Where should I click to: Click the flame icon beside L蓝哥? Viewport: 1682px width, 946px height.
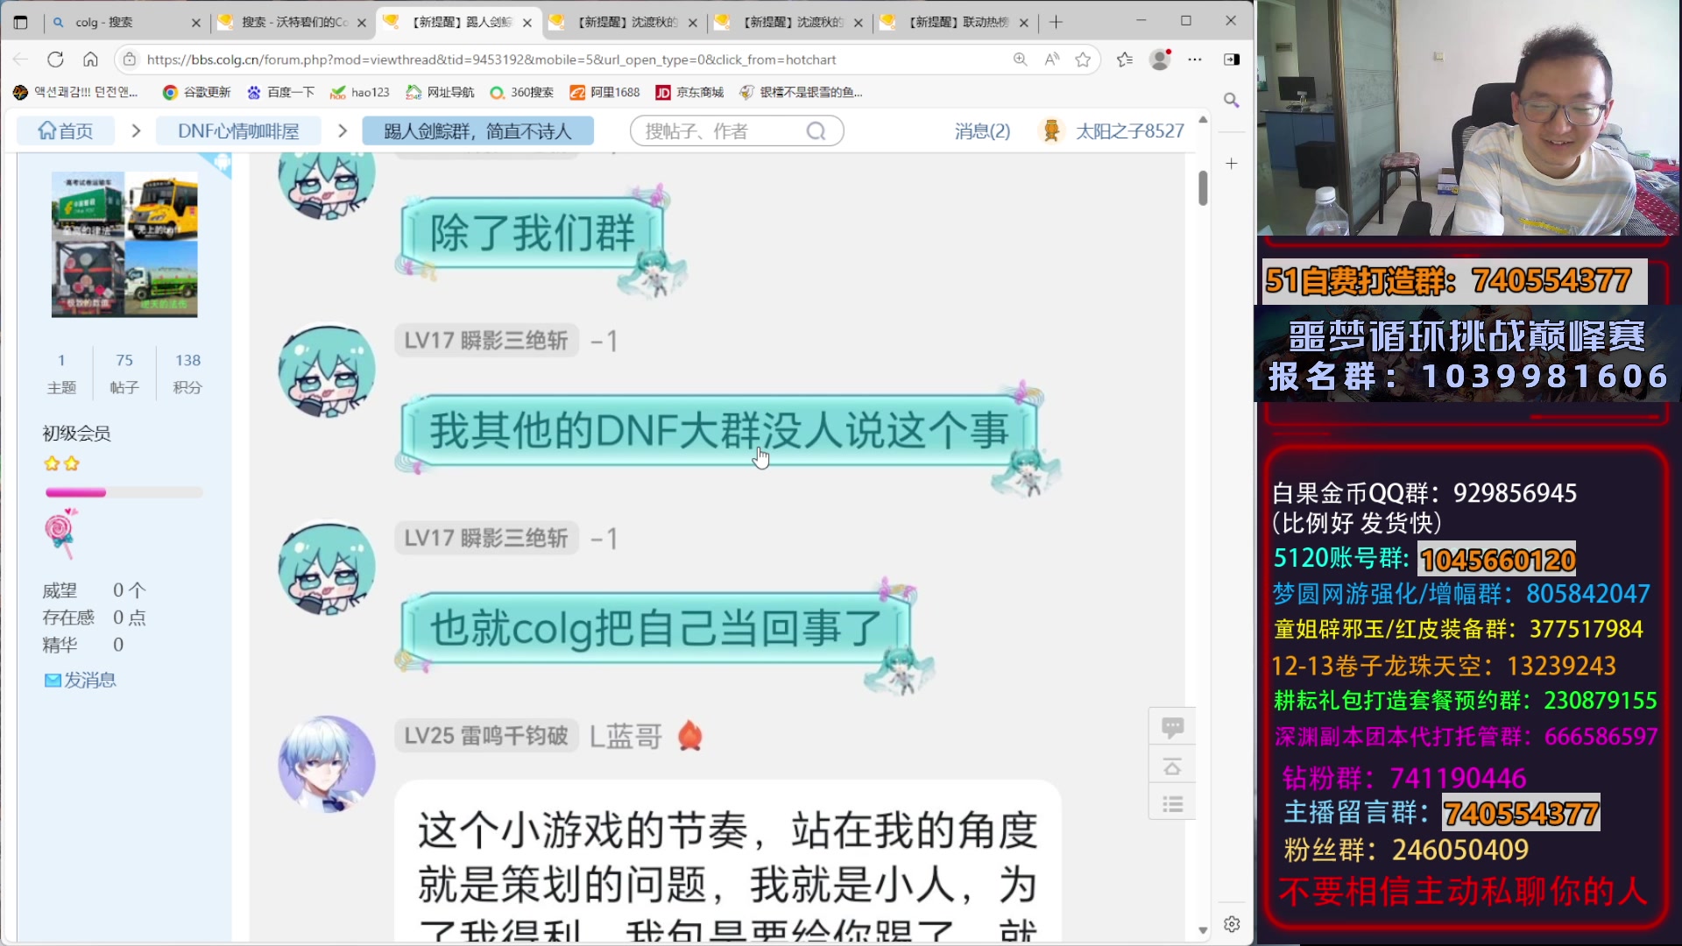(690, 736)
